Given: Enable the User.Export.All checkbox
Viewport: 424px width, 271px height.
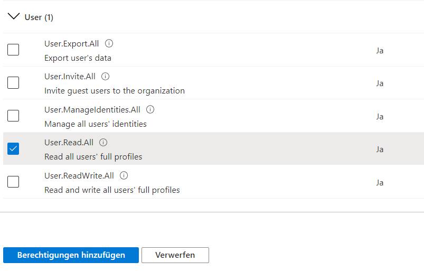Looking at the screenshot, I should click(x=13, y=50).
